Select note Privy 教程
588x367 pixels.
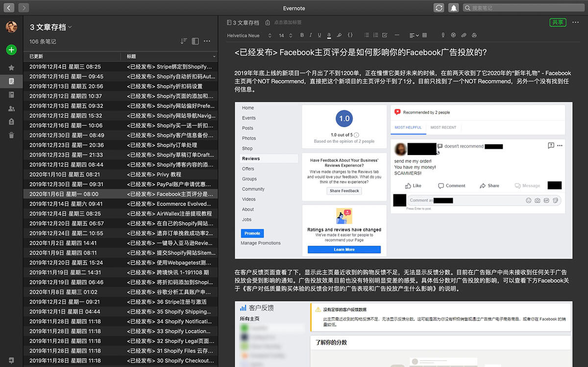point(121,174)
